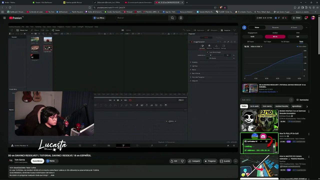320x180 pixels.
Task: Open the more actions menu beside Guardar
Action: 235,161
